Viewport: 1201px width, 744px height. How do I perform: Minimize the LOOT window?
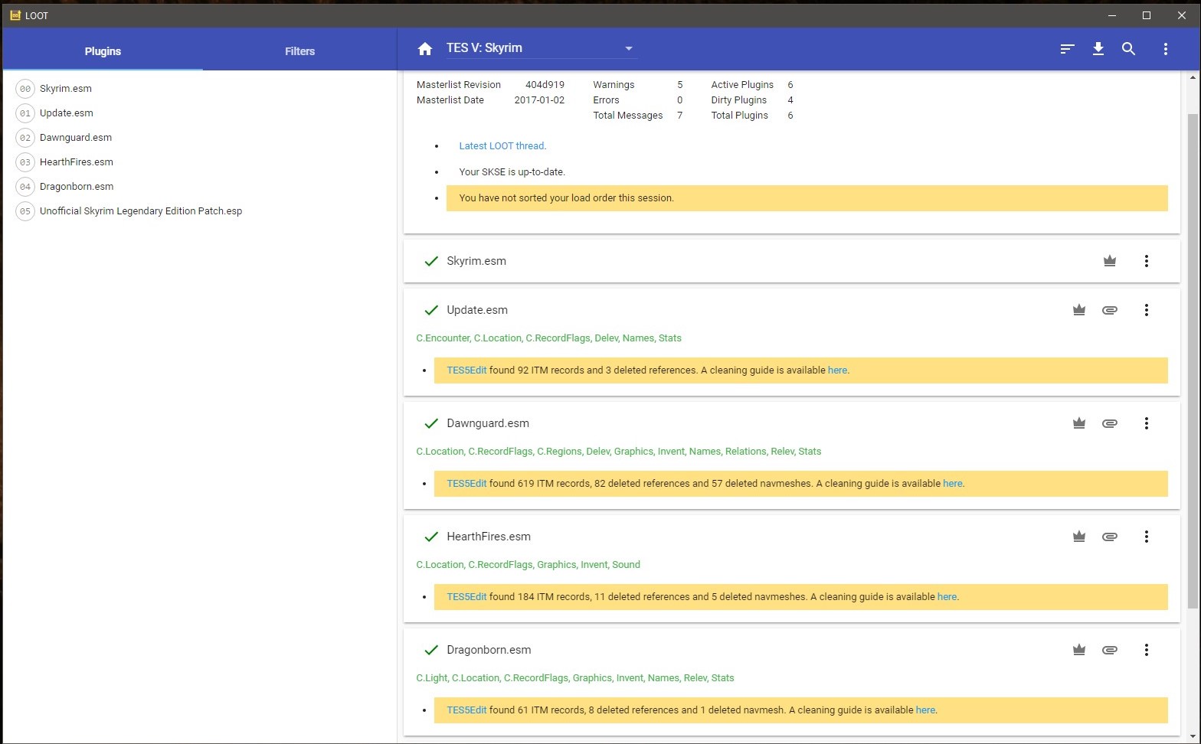[1111, 15]
